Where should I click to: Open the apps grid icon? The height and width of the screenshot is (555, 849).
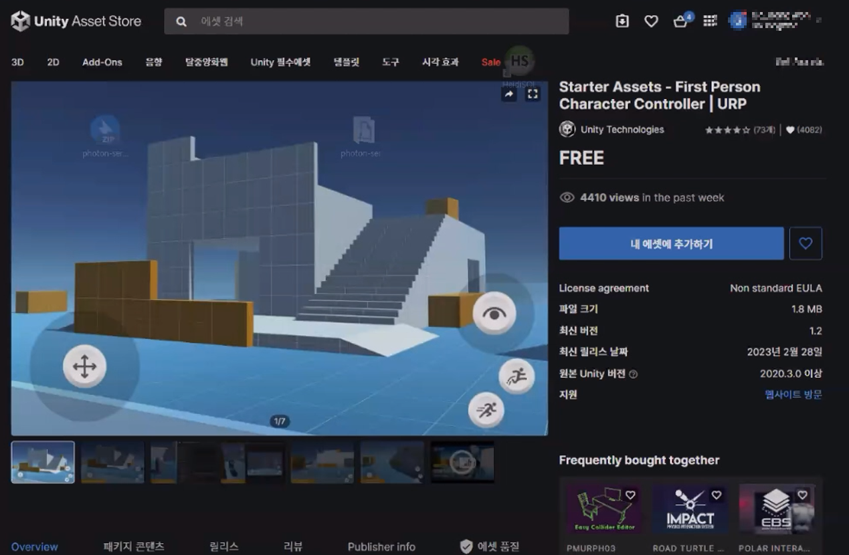(x=710, y=21)
